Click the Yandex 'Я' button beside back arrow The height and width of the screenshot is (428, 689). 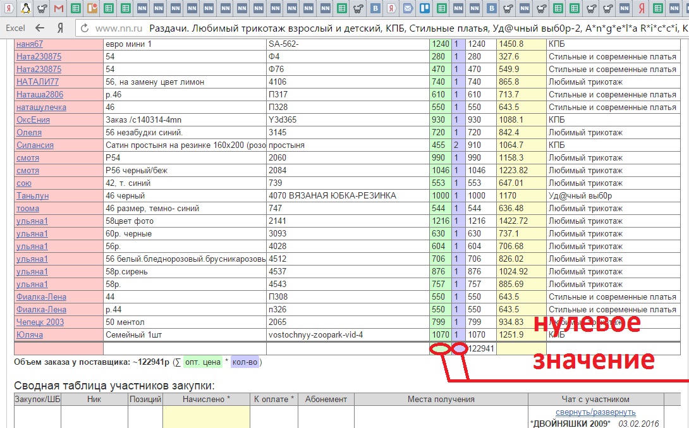(60, 28)
